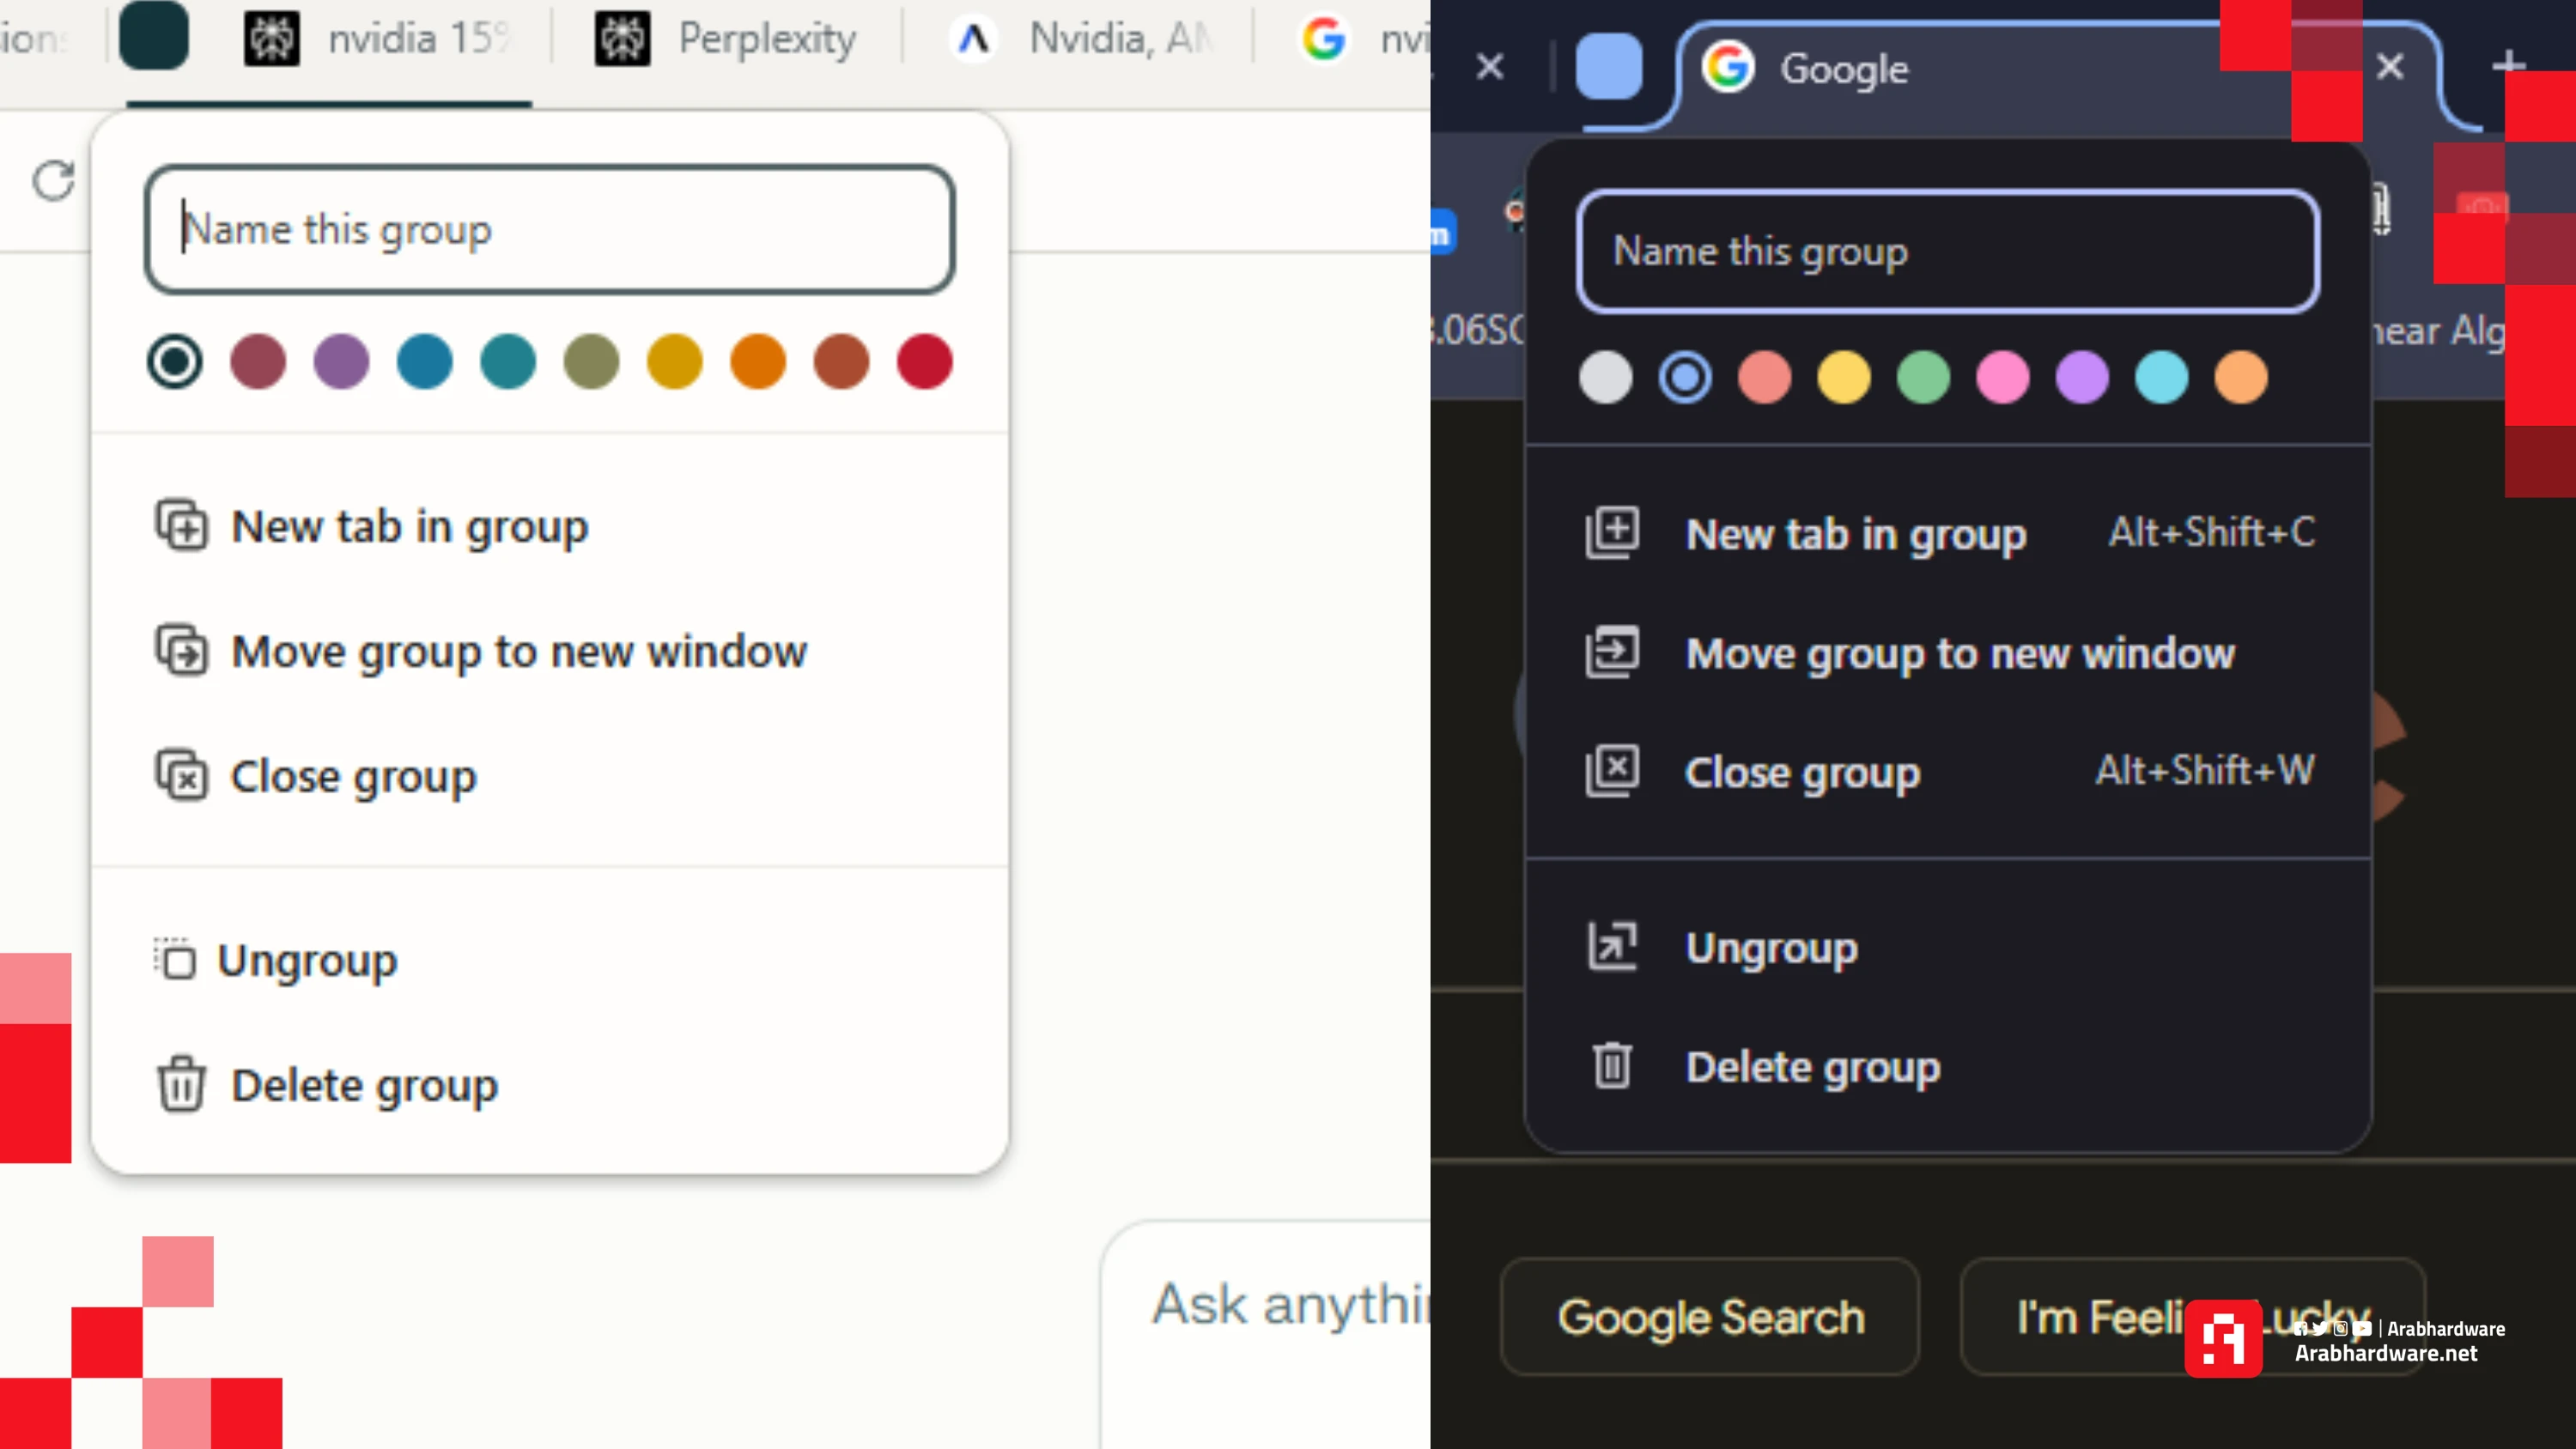This screenshot has width=2576, height=1449.
Task: Pick the orange swatch in left popup
Action: pyautogui.click(x=758, y=361)
